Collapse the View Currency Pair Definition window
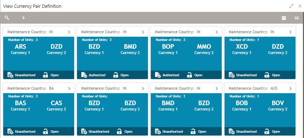The width and height of the screenshot is (304, 138). click(x=291, y=6)
